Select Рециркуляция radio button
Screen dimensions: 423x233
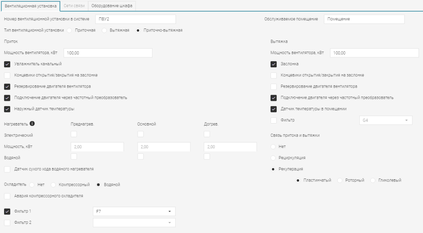tap(273, 158)
